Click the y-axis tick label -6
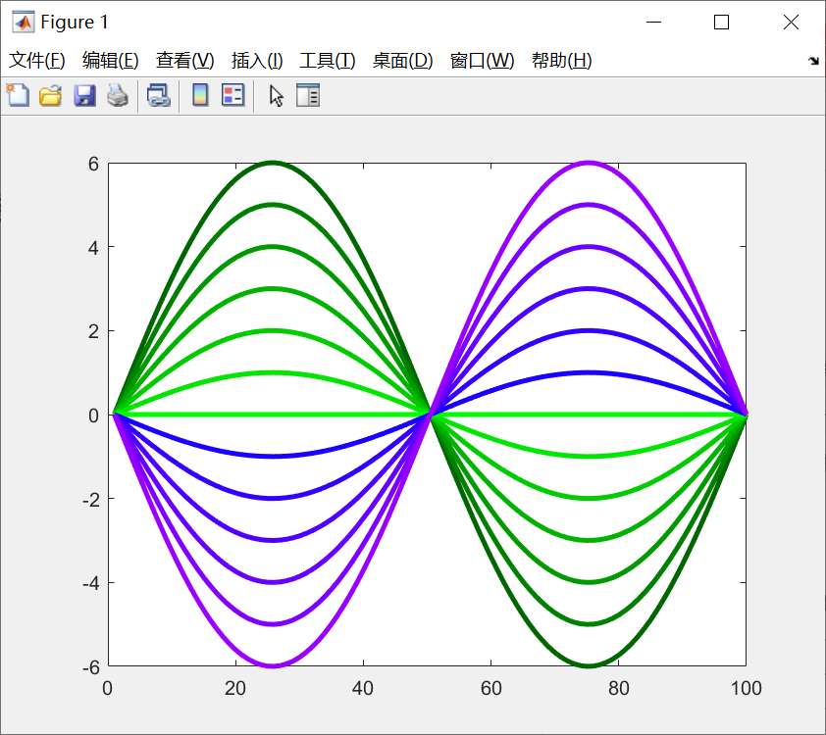Viewport: 826px width, 735px height. click(91, 667)
